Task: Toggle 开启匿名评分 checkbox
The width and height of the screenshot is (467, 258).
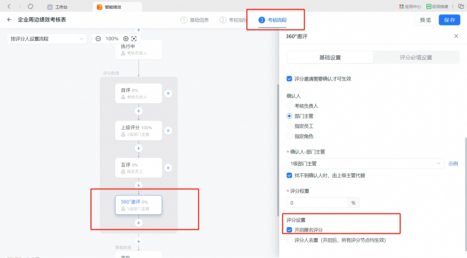Action: [x=289, y=230]
